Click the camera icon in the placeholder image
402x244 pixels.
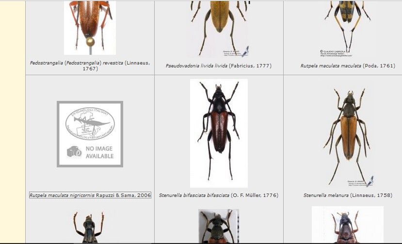74,152
